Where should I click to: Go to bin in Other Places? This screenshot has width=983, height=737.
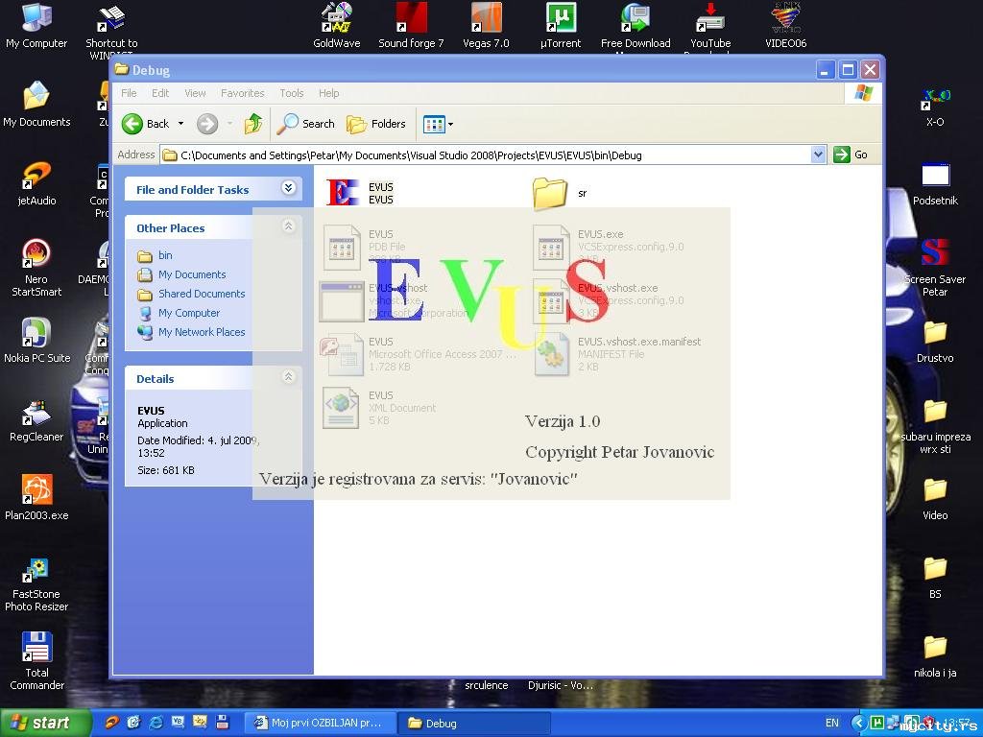165,255
